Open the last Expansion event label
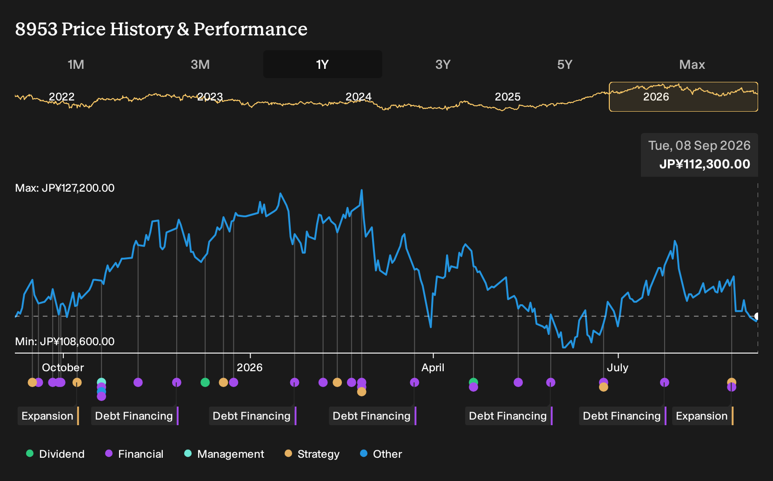 pos(702,416)
